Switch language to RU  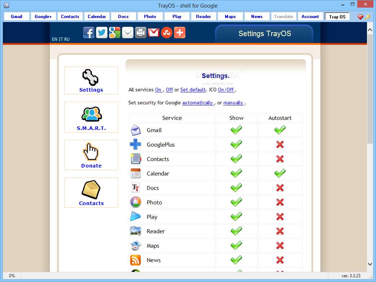coord(67,39)
